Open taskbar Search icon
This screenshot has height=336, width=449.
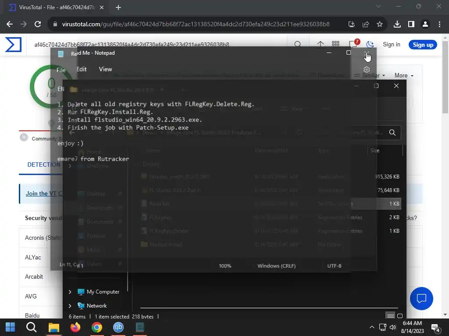tap(32, 327)
